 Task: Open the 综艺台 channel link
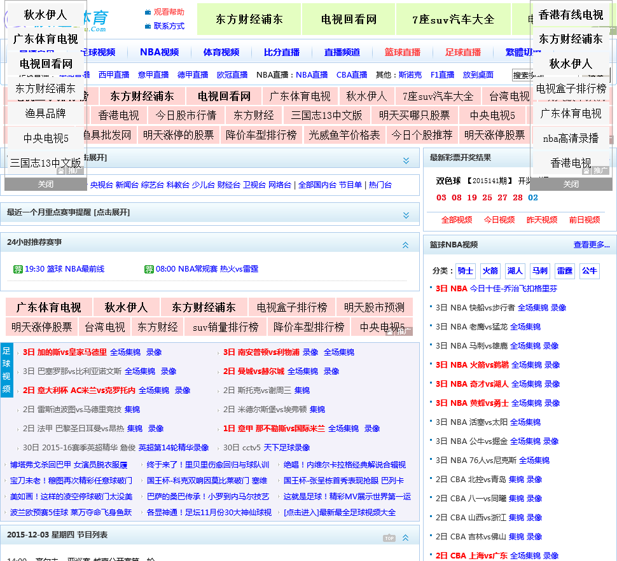[152, 185]
